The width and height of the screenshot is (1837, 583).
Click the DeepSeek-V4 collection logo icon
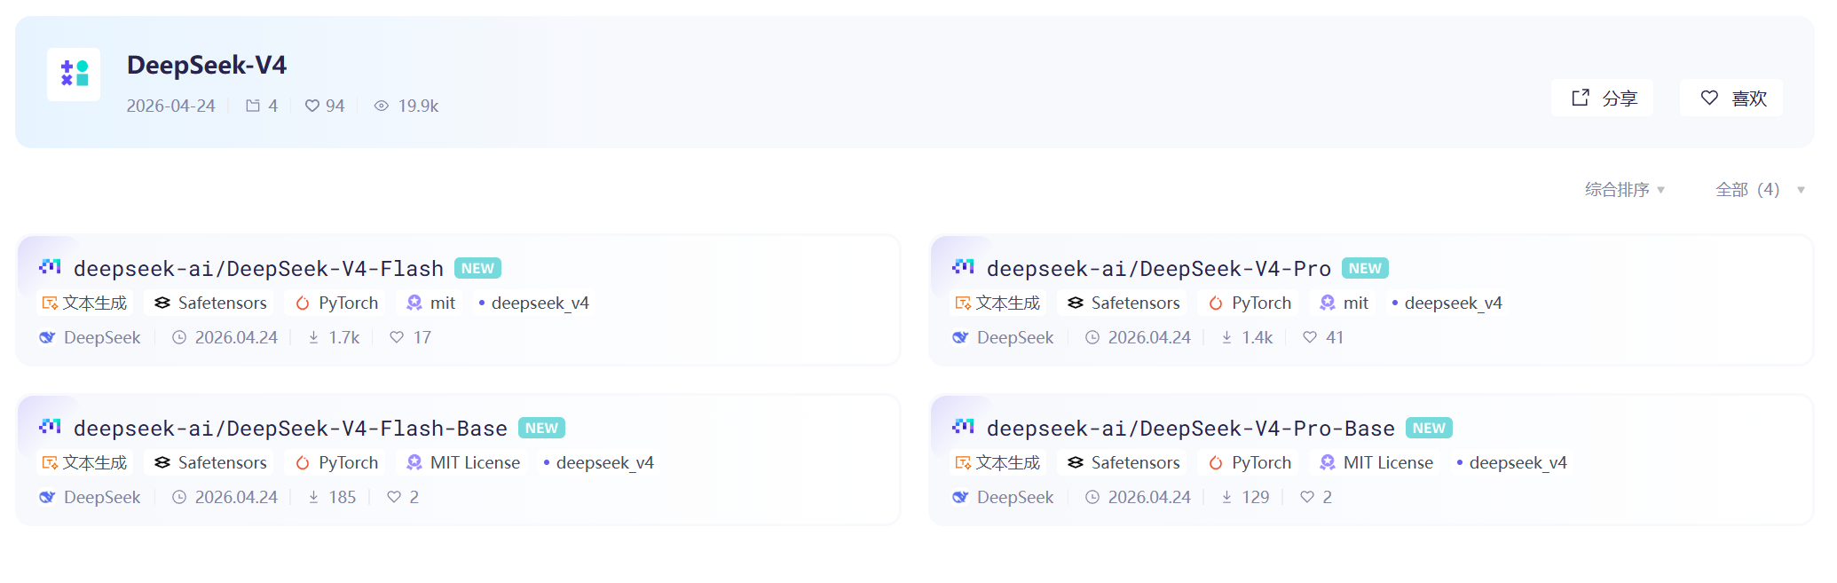(x=74, y=75)
